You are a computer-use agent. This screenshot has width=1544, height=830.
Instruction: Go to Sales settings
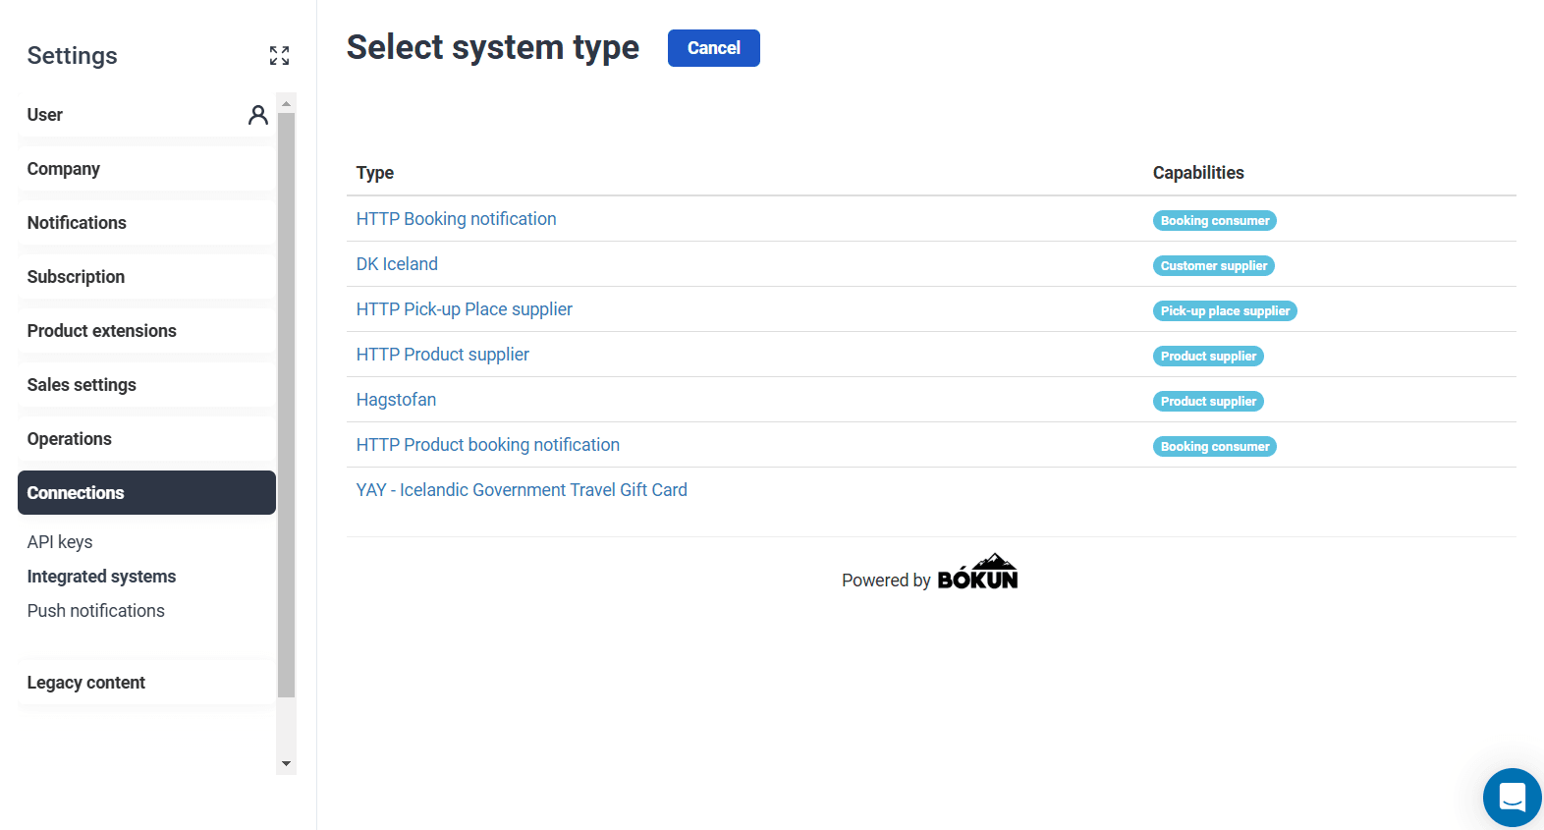click(146, 385)
